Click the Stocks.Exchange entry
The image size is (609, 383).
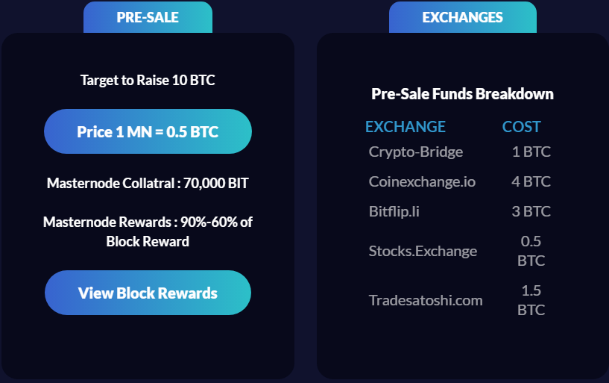point(423,251)
